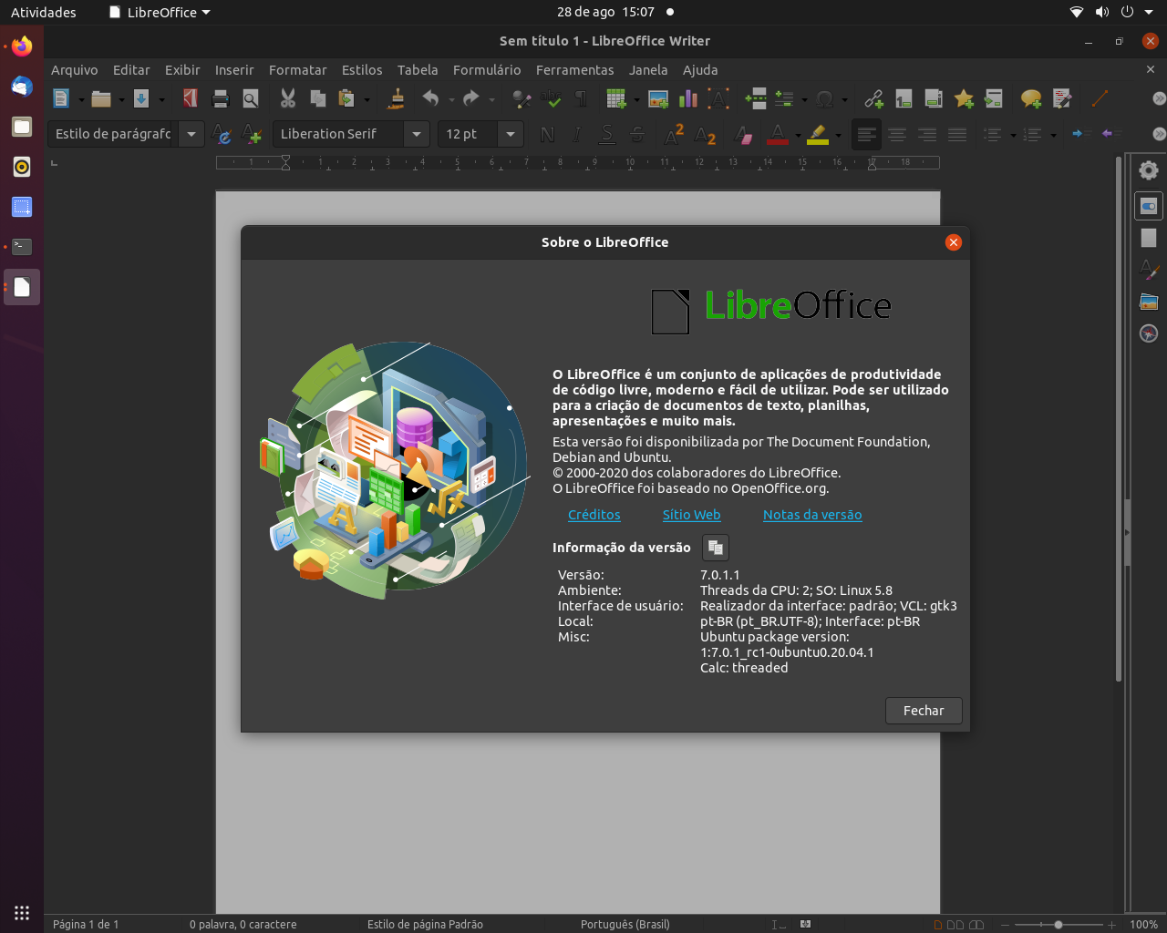Enable Align Left paragraph button
The height and width of the screenshot is (933, 1167).
pyautogui.click(x=867, y=134)
